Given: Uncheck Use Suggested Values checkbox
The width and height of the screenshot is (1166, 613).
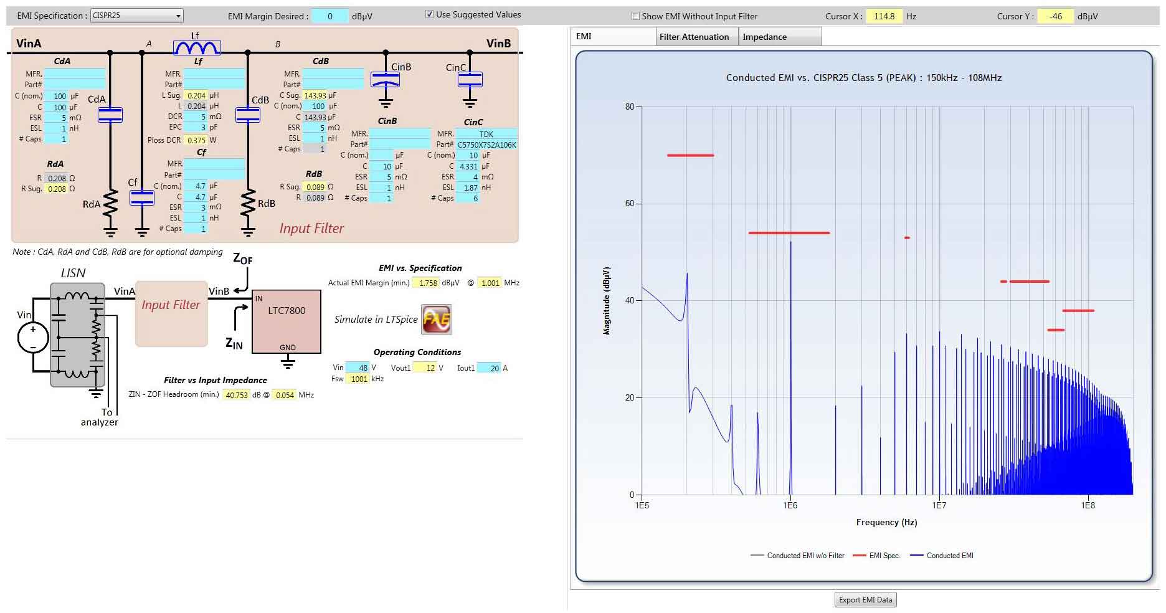Looking at the screenshot, I should click(429, 14).
